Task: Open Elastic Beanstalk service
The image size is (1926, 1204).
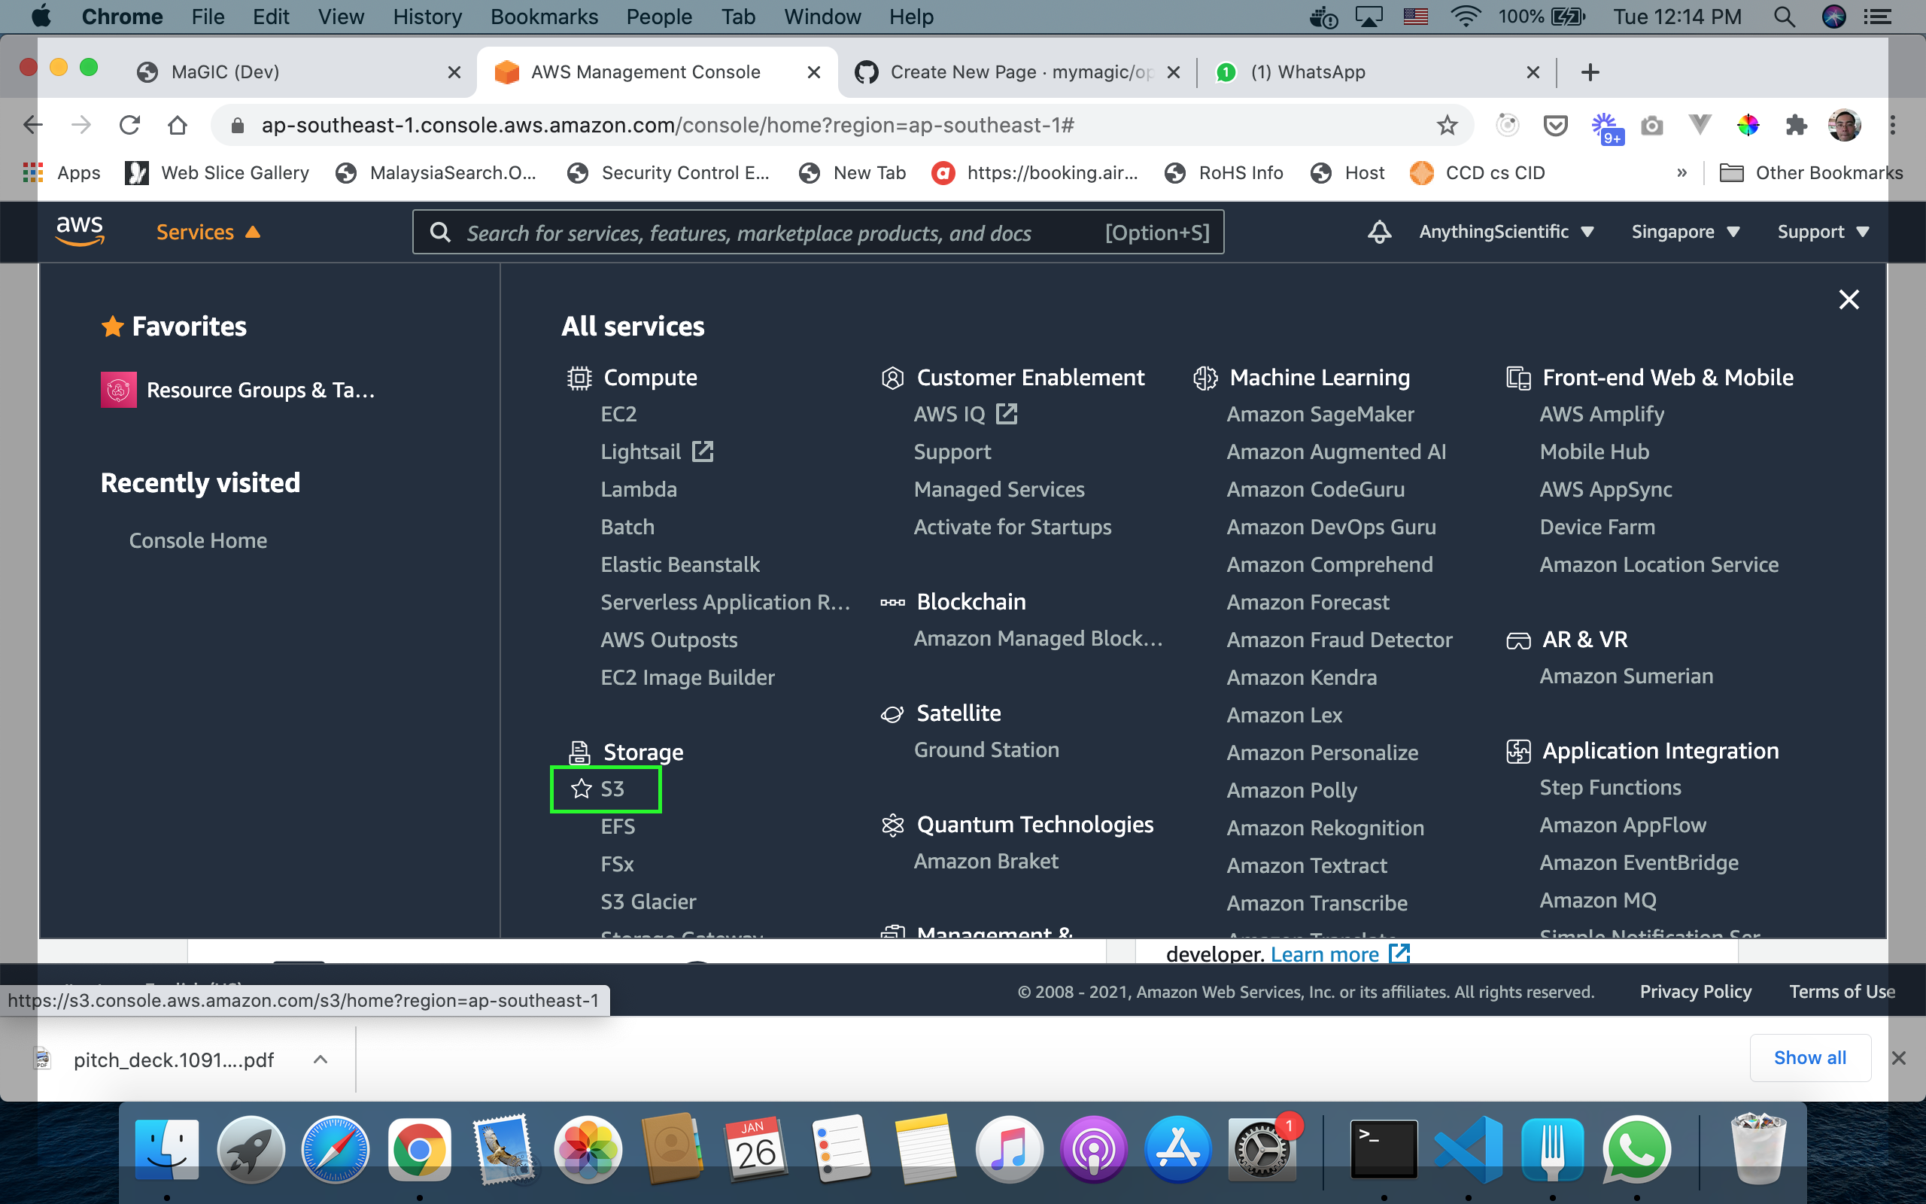Action: (x=679, y=564)
